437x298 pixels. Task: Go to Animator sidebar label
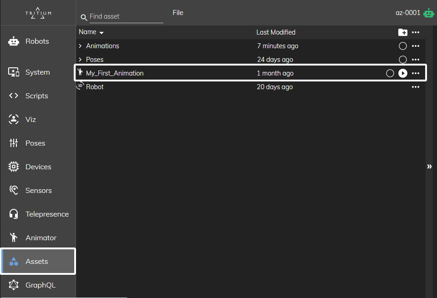41,237
